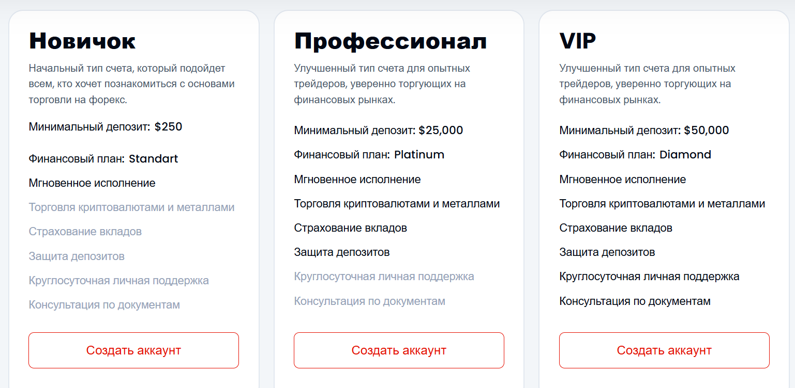Click Защита депозитов in the Профессионал card

coord(342,252)
